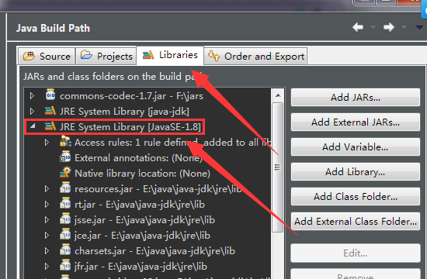Click Add External Class Folder... button
The width and height of the screenshot is (427, 279).
click(356, 222)
